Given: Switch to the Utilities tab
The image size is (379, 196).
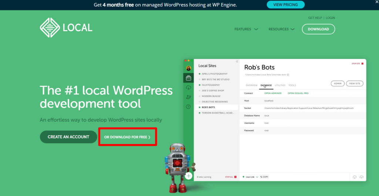Looking at the screenshot, I should [x=280, y=85].
